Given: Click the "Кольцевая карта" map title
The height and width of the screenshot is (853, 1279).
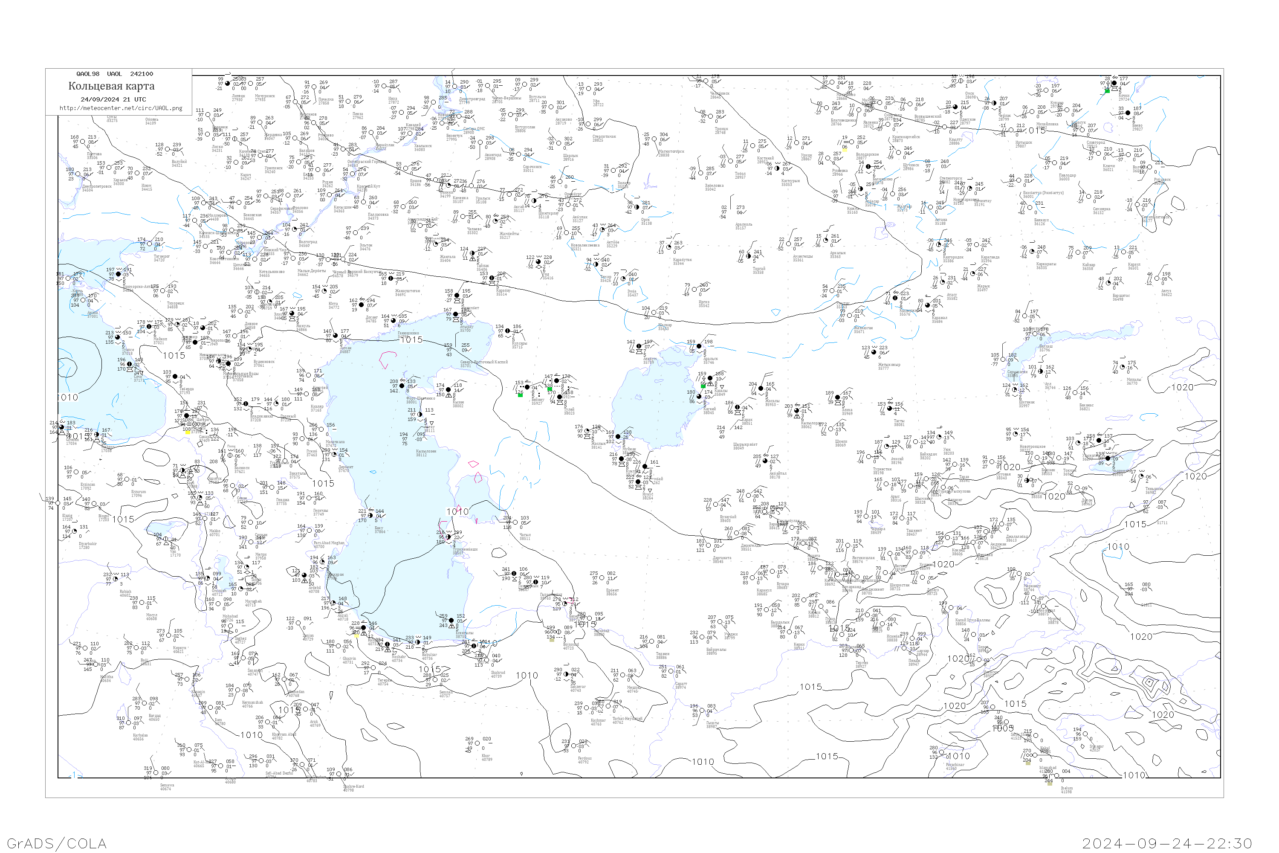Looking at the screenshot, I should 111,86.
